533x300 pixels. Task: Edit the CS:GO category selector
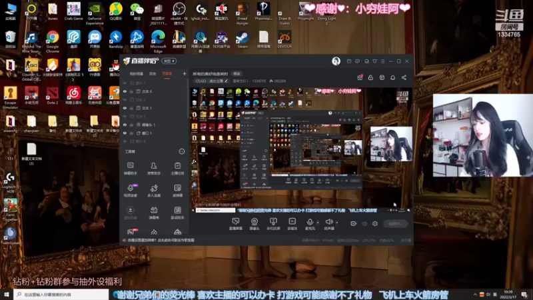(x=211, y=81)
